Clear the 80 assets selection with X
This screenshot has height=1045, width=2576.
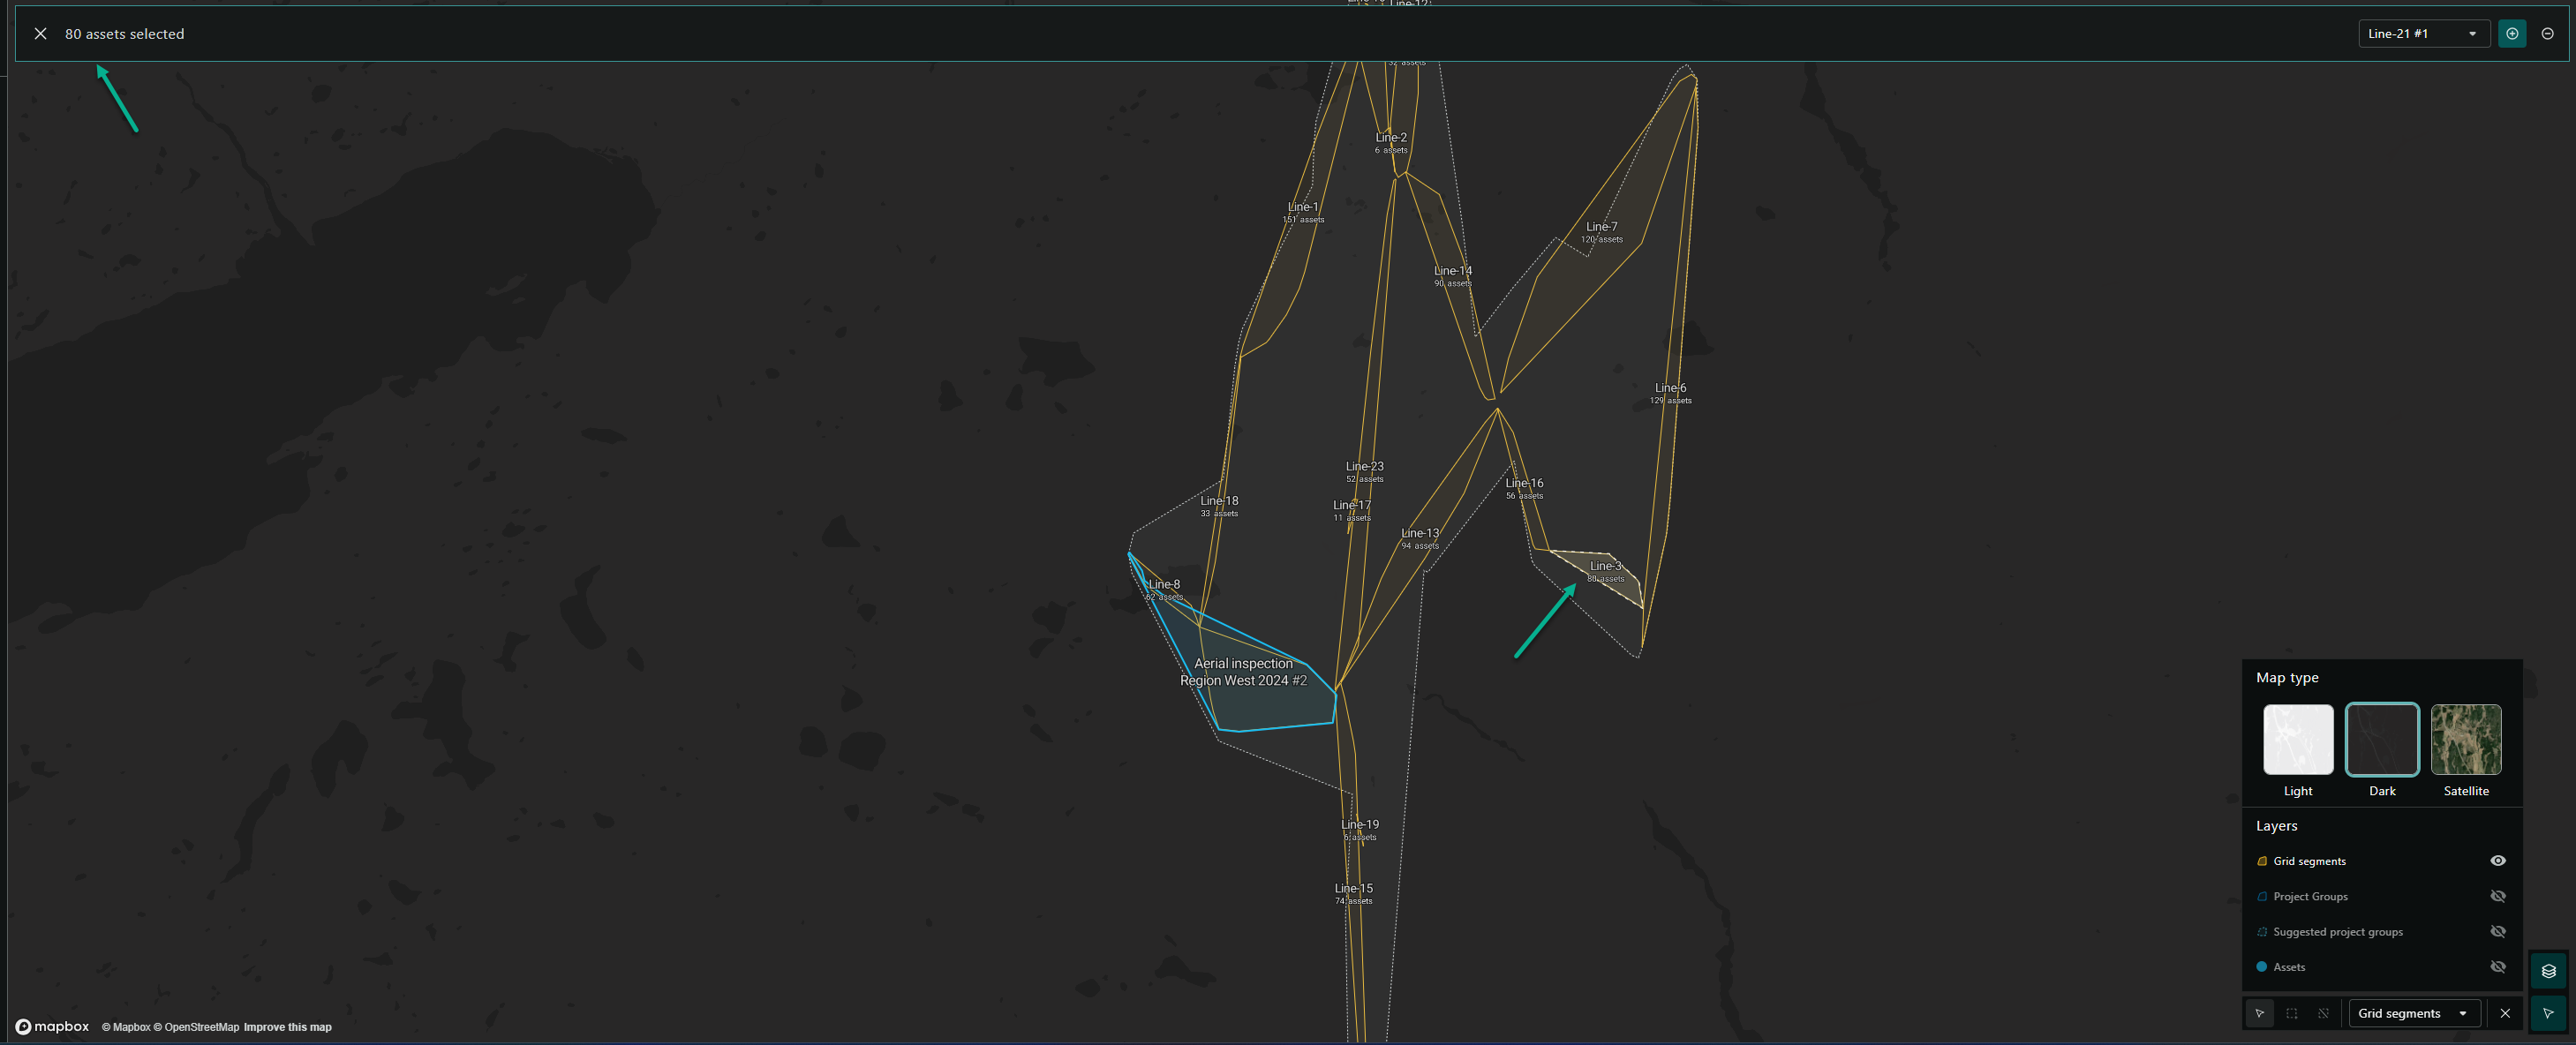pos(40,34)
